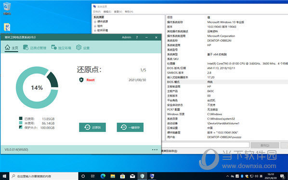This screenshot has width=288, height=180.
Task: Click the Microsoft Windows 10 专业版 value
Action: coord(226,22)
